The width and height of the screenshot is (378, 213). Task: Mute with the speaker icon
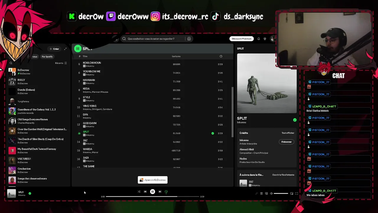(x=271, y=193)
